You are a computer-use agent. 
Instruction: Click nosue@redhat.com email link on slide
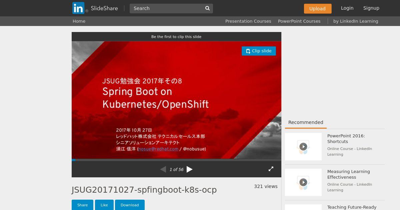(158, 149)
